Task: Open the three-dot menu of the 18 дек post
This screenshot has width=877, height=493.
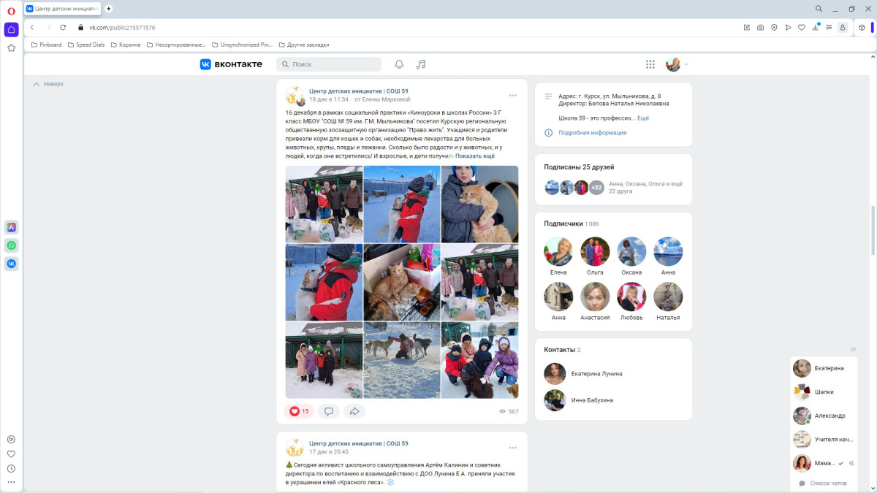Action: point(513,95)
